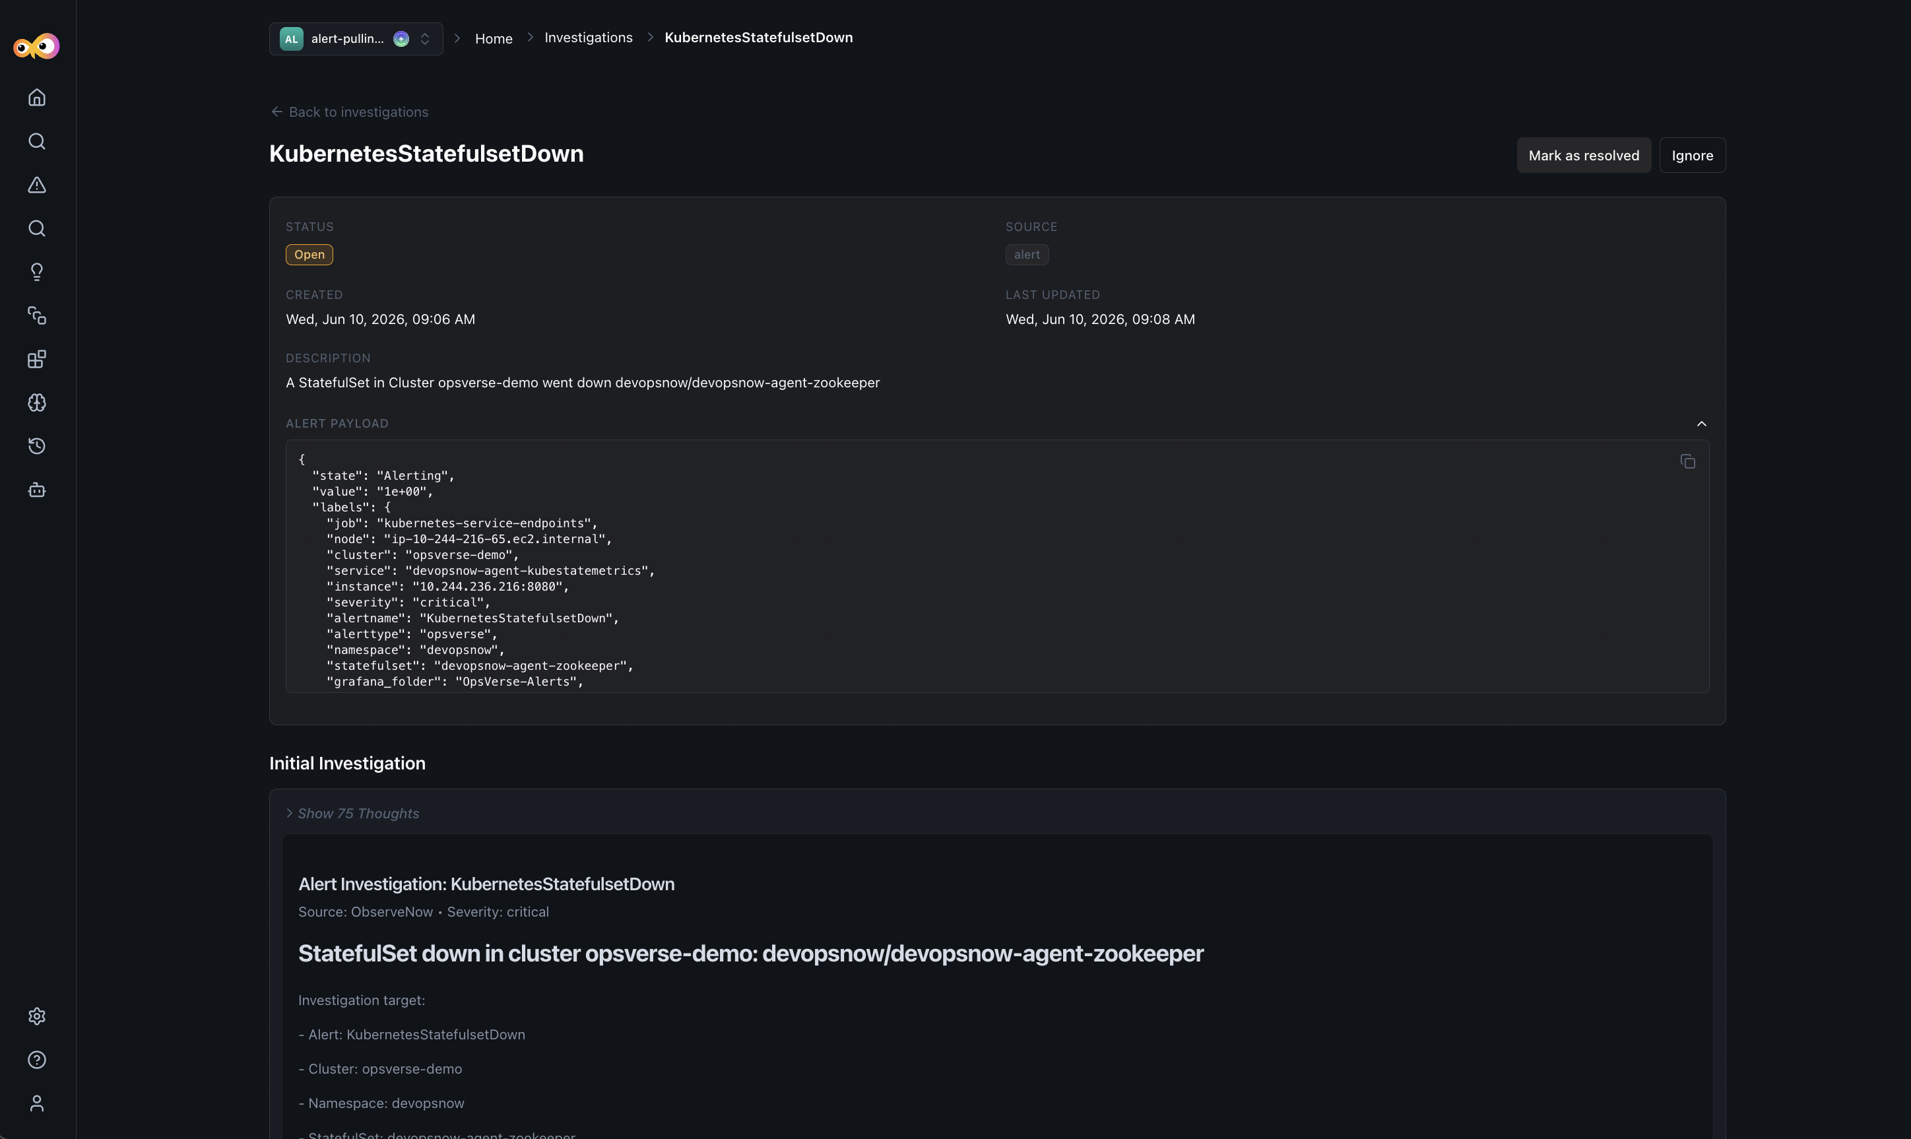Click the Open status badge
The width and height of the screenshot is (1911, 1139).
point(309,255)
